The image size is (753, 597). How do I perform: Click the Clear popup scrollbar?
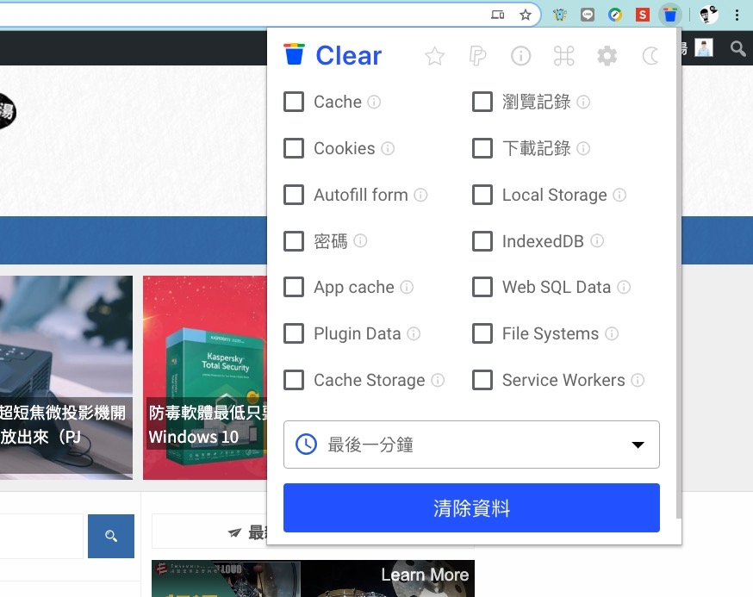(x=679, y=273)
